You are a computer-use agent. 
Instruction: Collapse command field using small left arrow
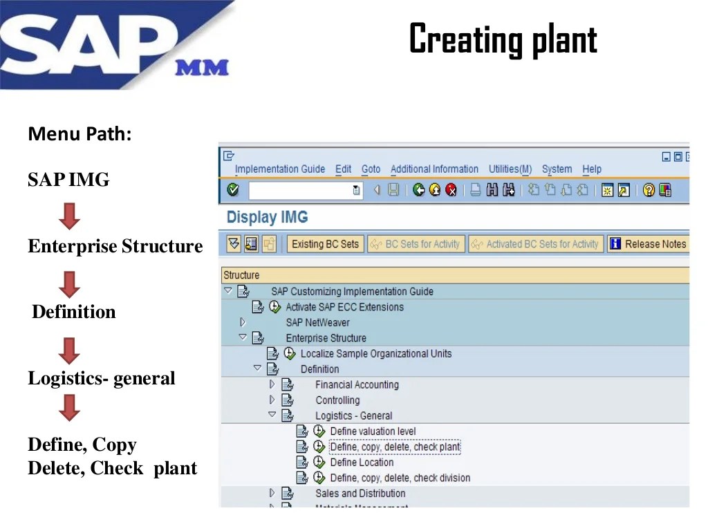pyautogui.click(x=377, y=190)
